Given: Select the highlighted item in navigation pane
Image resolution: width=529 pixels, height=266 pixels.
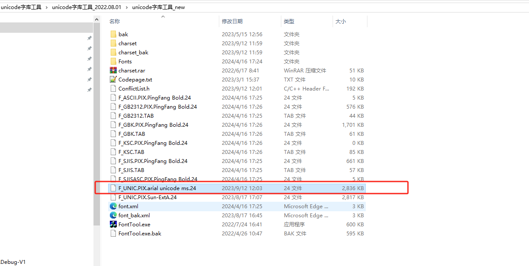Looking at the screenshot, I should 47,28.
